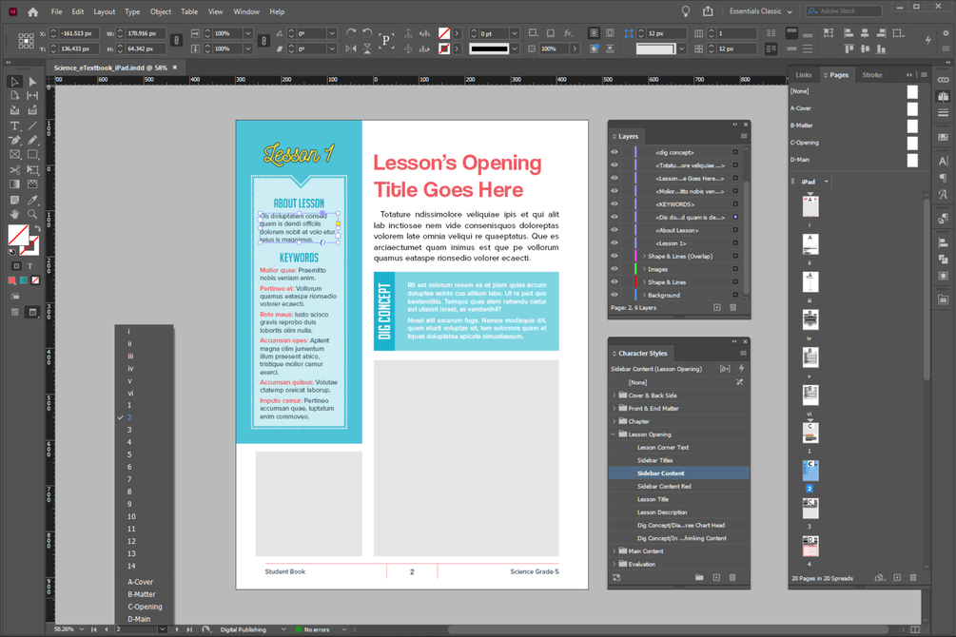
Task: Apply the Sidebar Content Red character style
Action: tap(664, 487)
